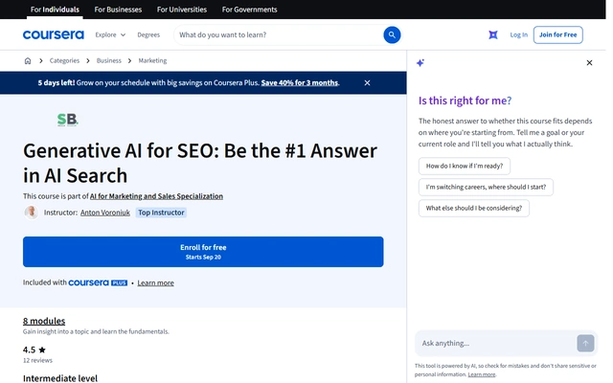
Task: Click the Log In link
Action: tap(519, 34)
